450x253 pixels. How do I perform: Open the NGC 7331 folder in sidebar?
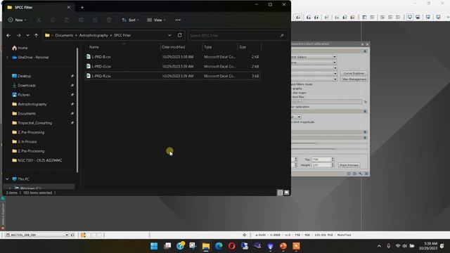point(37,160)
